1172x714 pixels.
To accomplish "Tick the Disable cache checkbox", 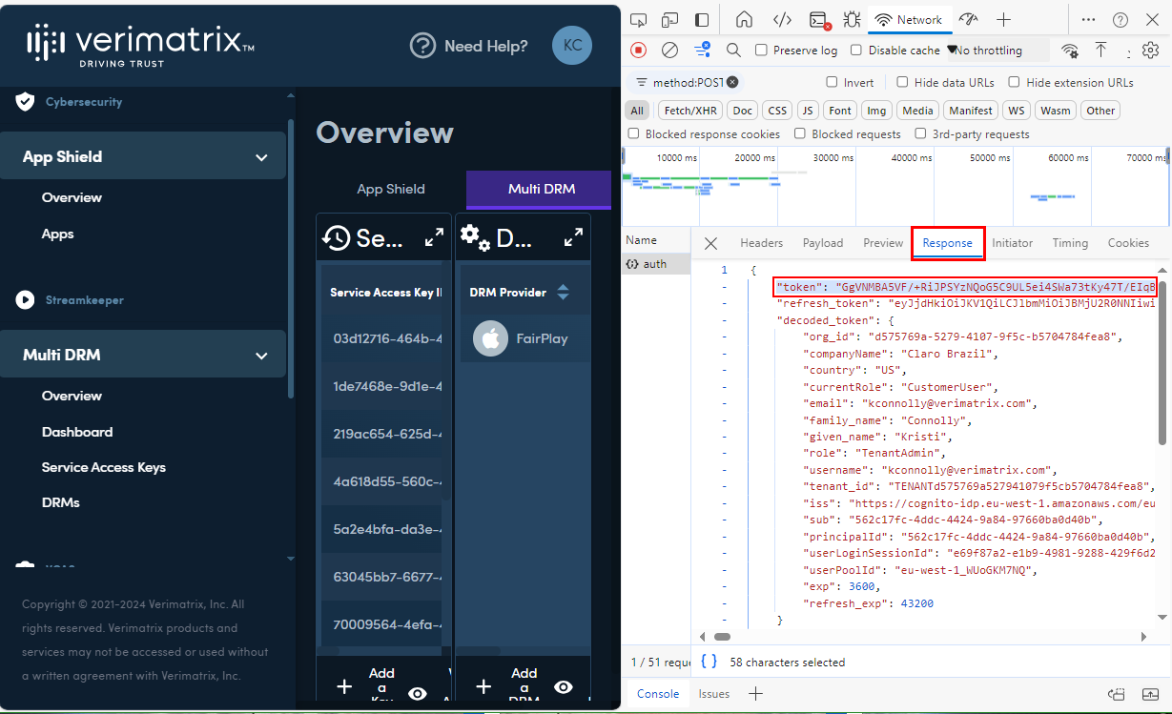I will coord(856,51).
